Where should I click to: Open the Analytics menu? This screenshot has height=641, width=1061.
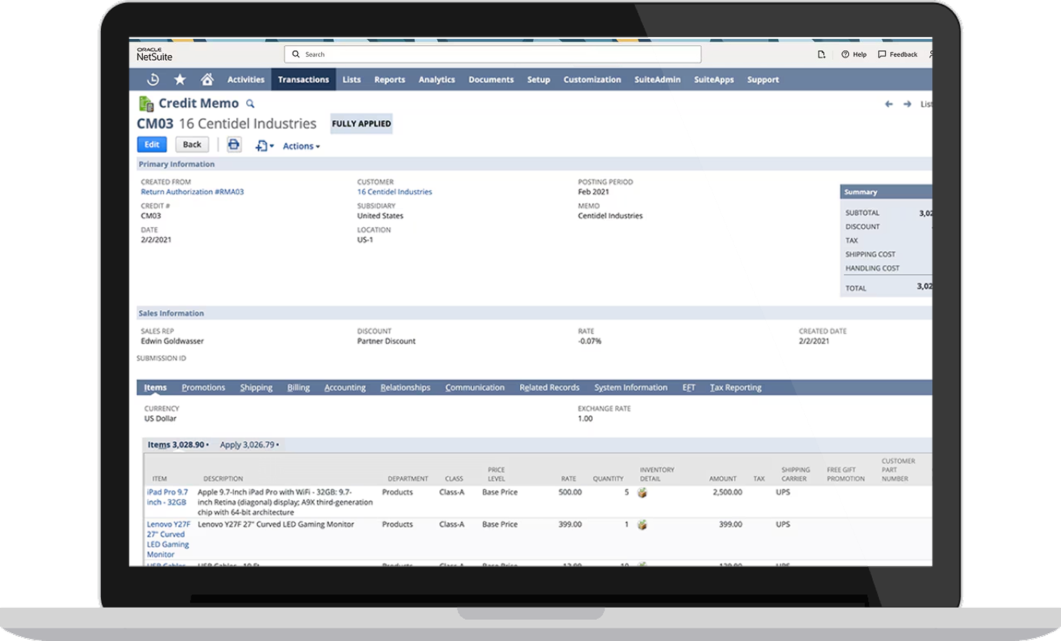coord(436,80)
